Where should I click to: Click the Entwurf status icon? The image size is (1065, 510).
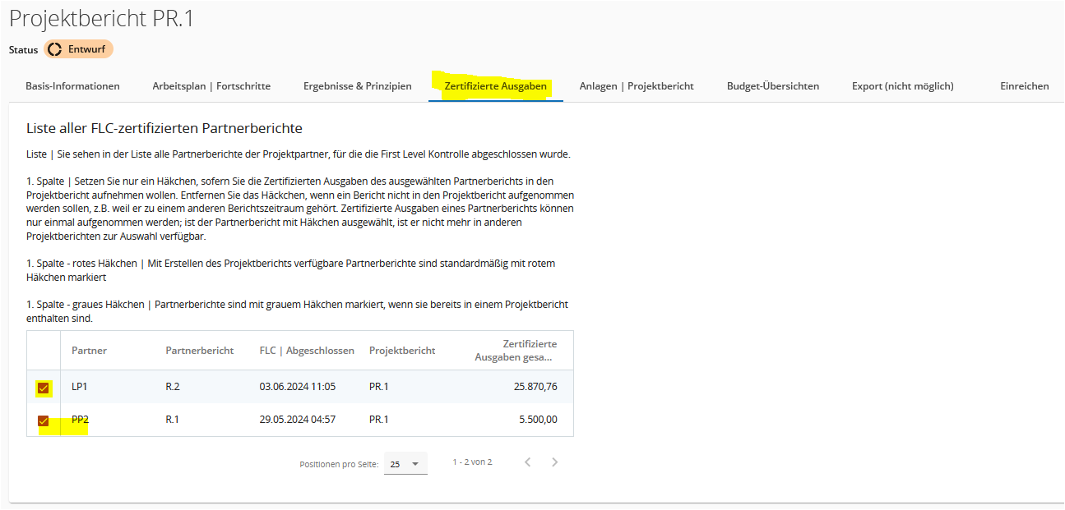[55, 49]
